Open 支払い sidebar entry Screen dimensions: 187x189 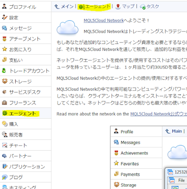pyautogui.click(x=25, y=60)
